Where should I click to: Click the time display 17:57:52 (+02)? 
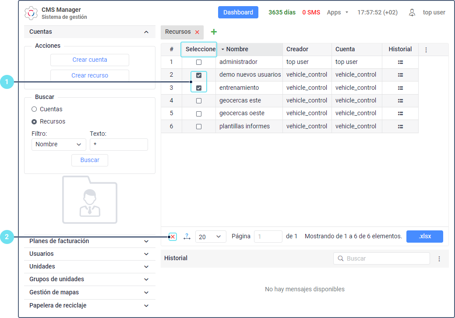(377, 12)
